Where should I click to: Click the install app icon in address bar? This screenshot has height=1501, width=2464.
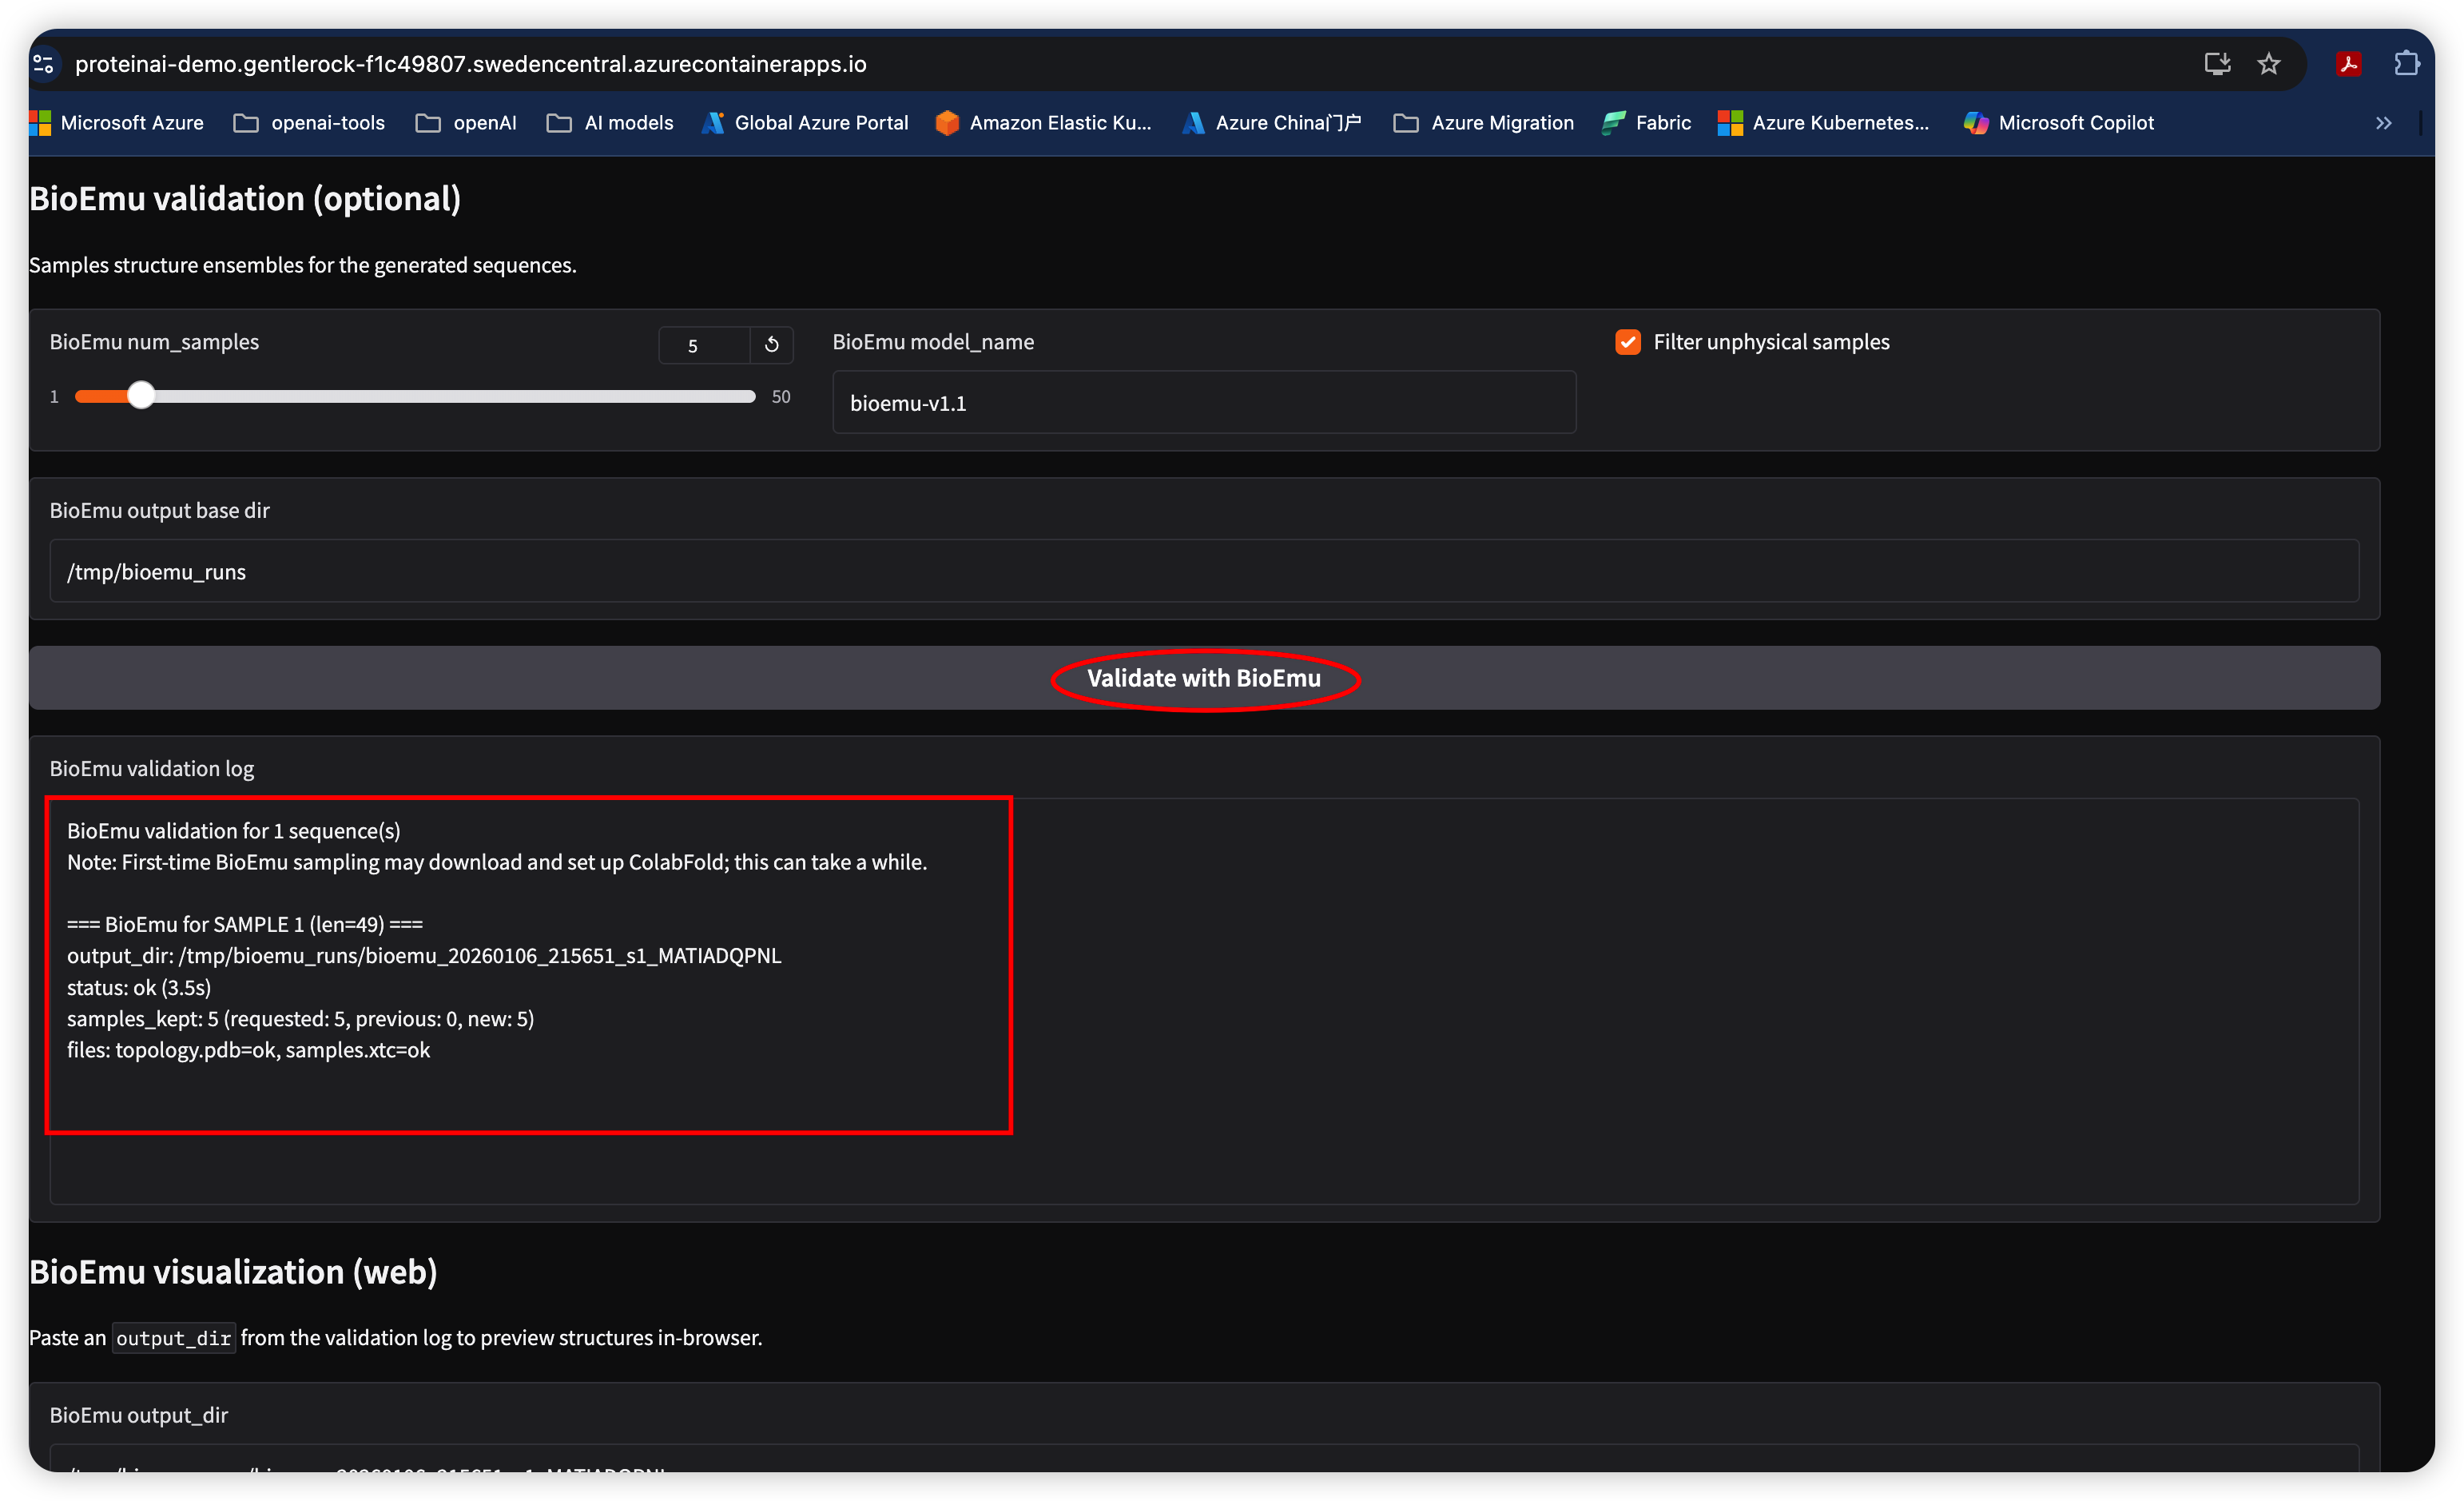pyautogui.click(x=2216, y=64)
